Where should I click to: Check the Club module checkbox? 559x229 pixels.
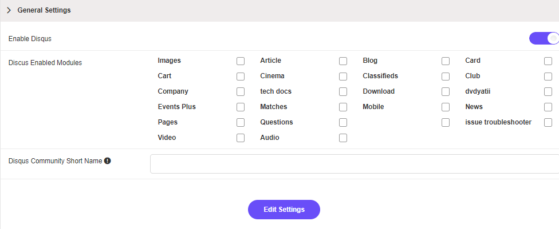point(548,77)
